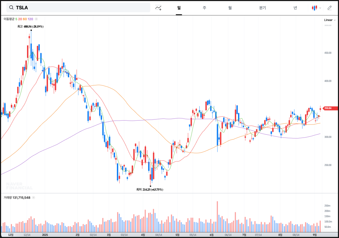The image size is (339, 238).
Task: Click the 6월 date axis label
Action: tap(212, 235)
